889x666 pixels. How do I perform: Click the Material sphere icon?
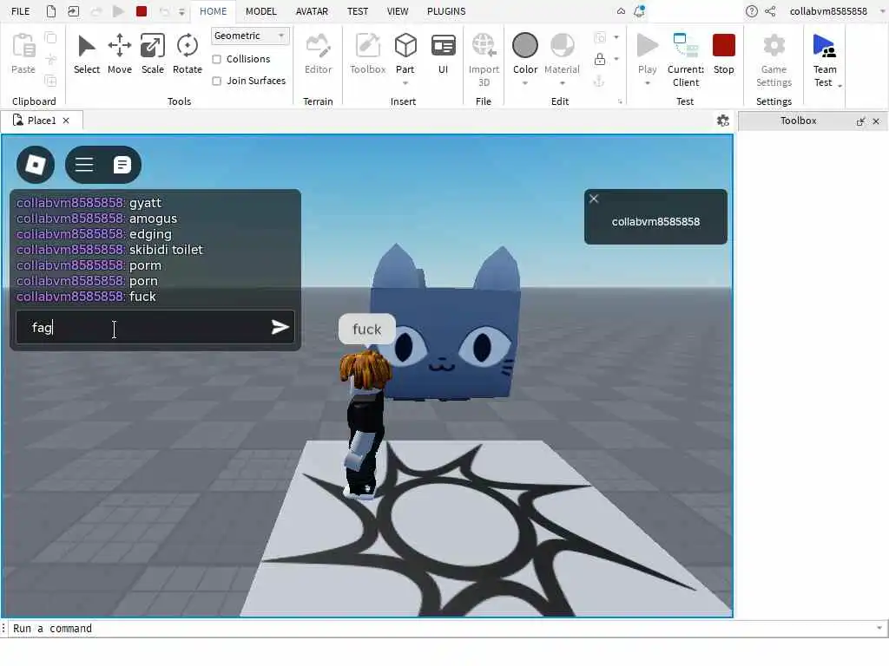click(x=562, y=45)
